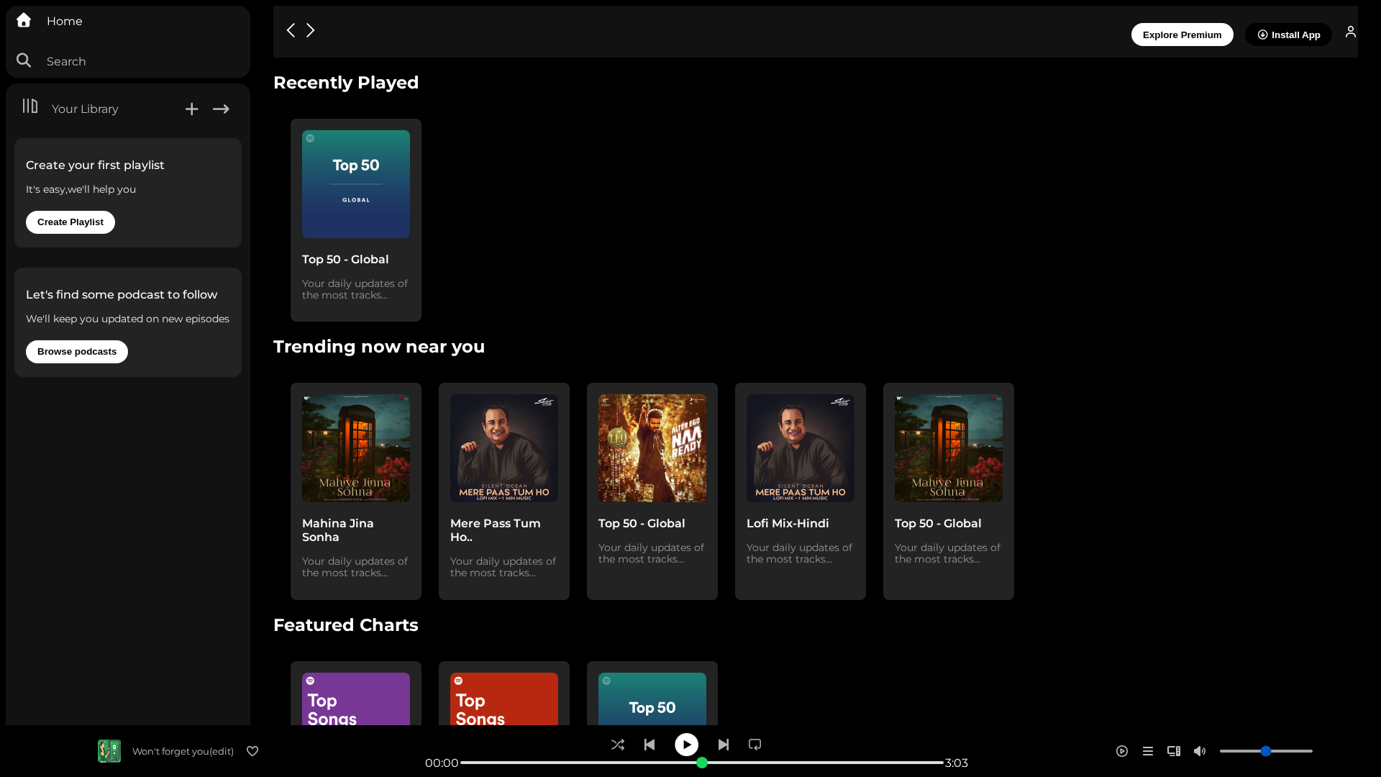
Task: Expand library with the right arrow icon
Action: pos(221,109)
